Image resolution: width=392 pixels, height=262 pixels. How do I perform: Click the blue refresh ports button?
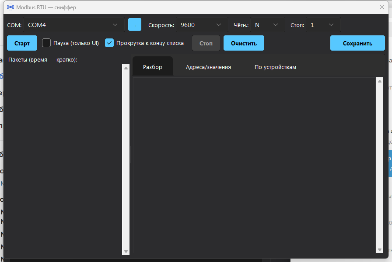[135, 25]
